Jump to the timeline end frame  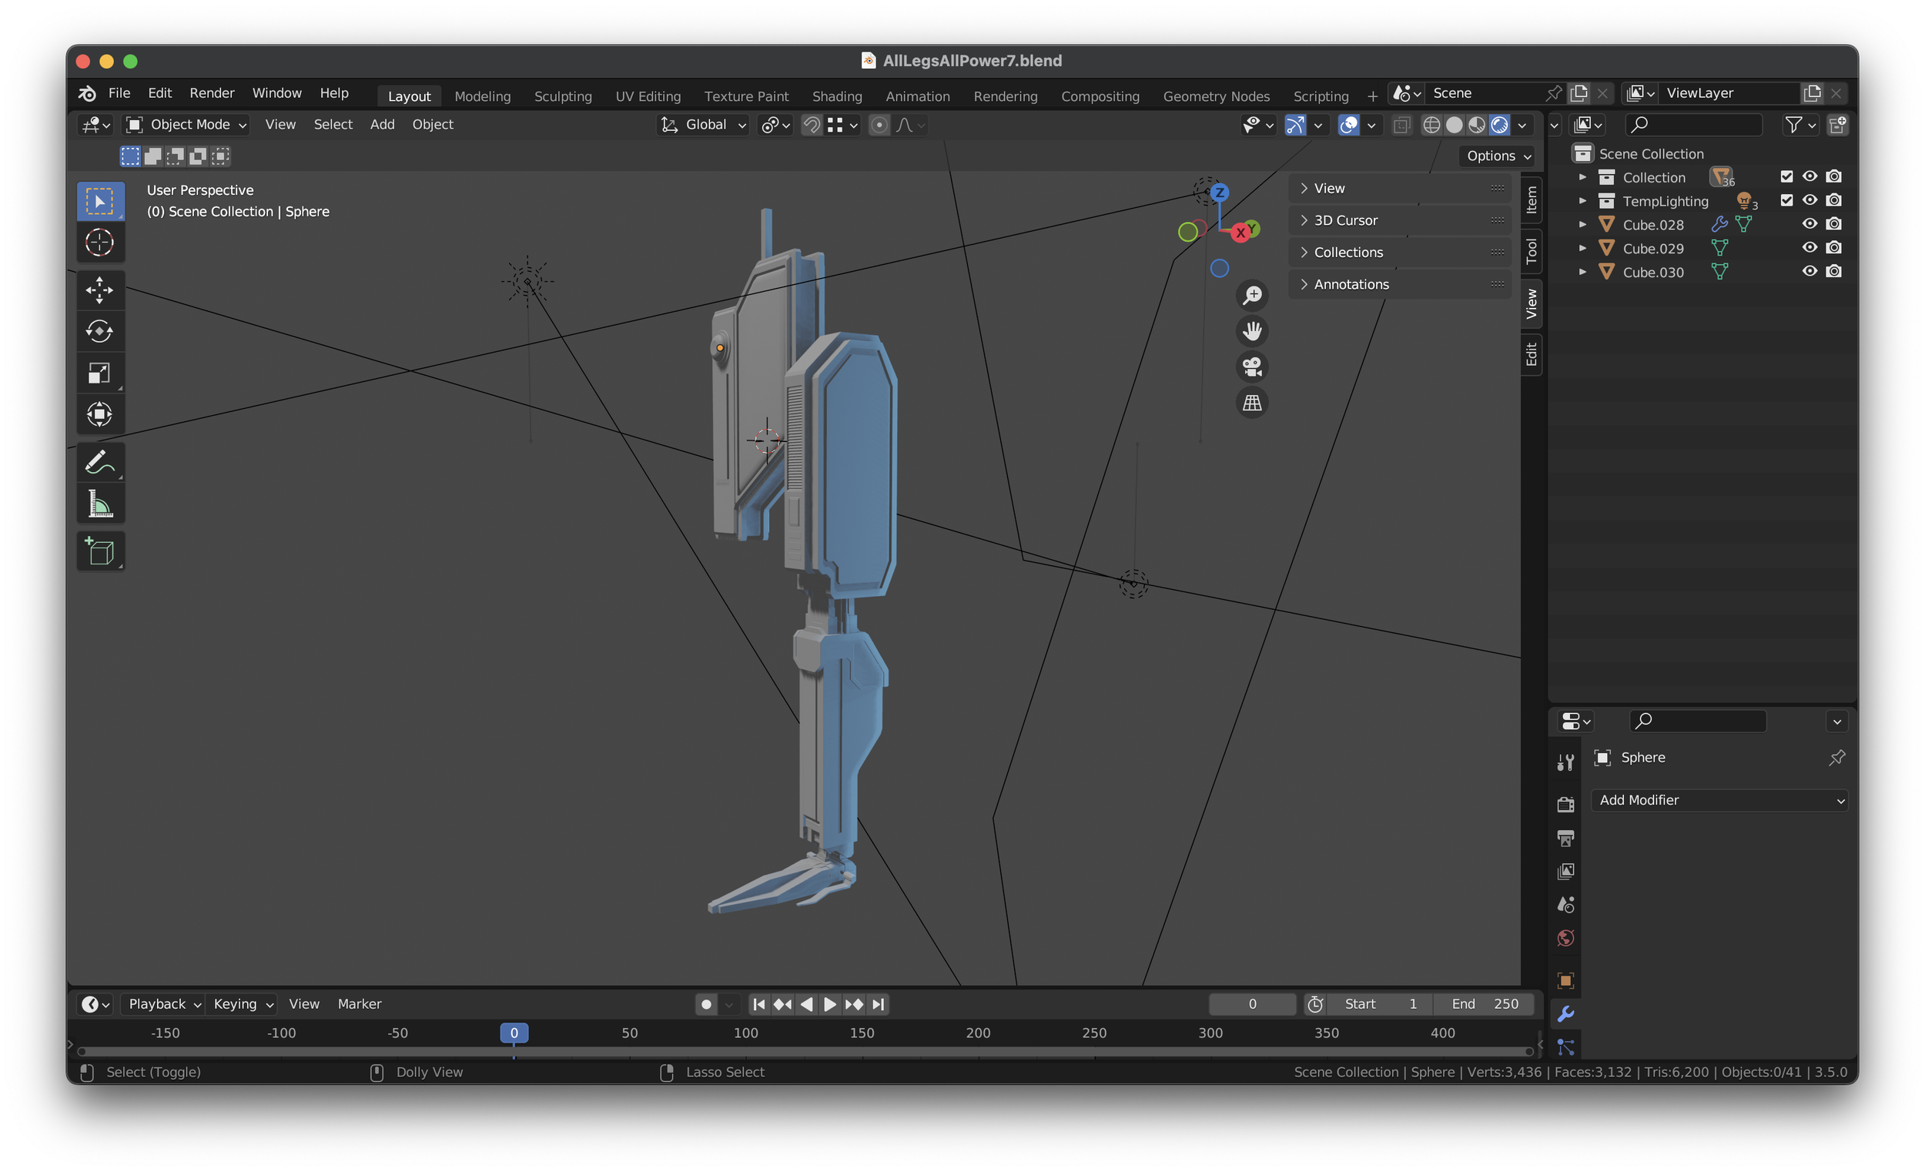(x=878, y=1004)
